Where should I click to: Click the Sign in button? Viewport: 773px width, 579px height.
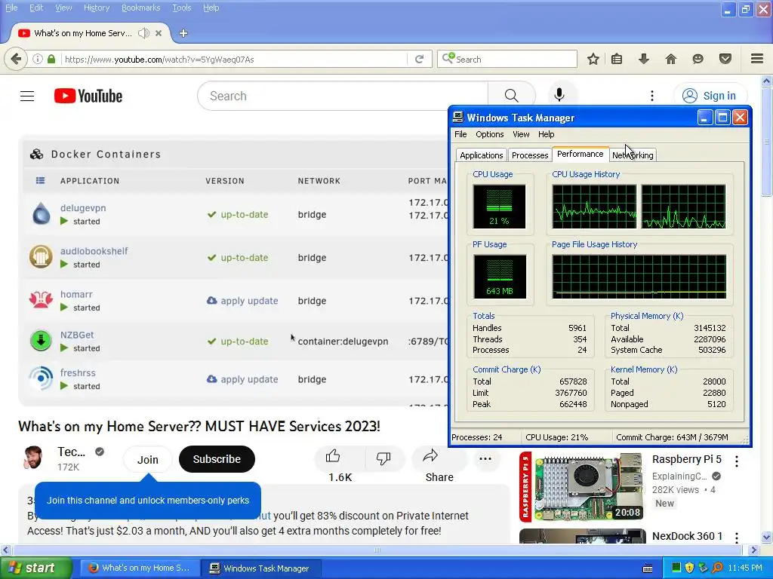click(x=710, y=96)
